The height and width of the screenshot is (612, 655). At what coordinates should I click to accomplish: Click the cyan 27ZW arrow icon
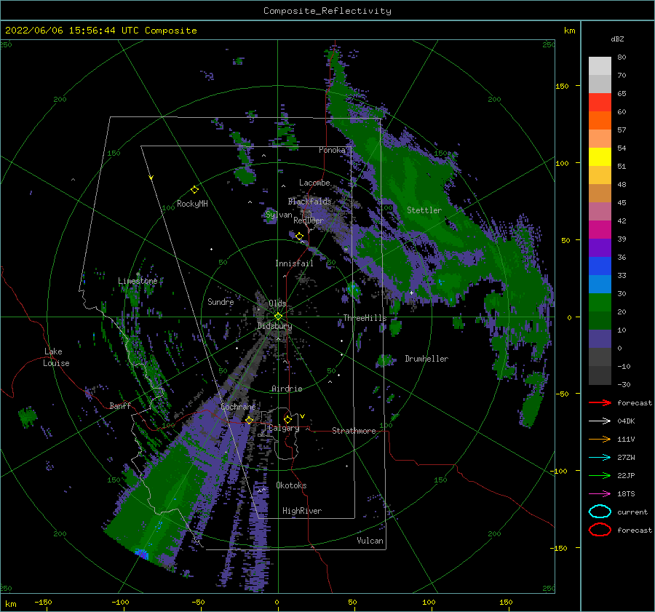click(600, 458)
